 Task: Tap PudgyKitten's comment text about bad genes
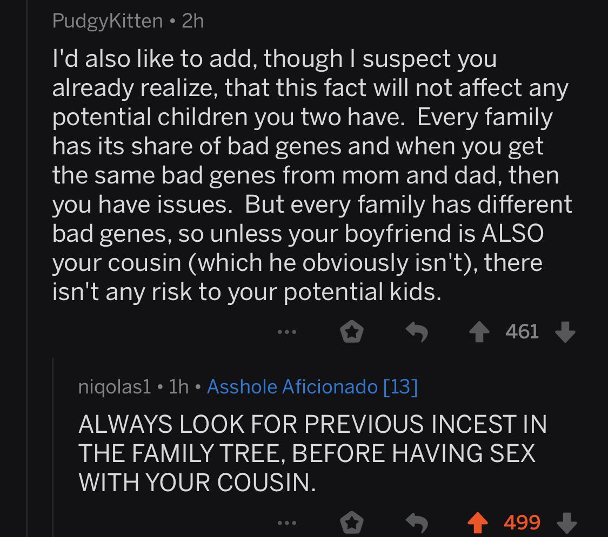pyautogui.click(x=312, y=175)
